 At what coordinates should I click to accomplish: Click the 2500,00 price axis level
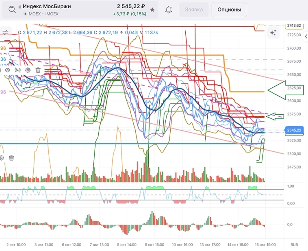(x=294, y=154)
